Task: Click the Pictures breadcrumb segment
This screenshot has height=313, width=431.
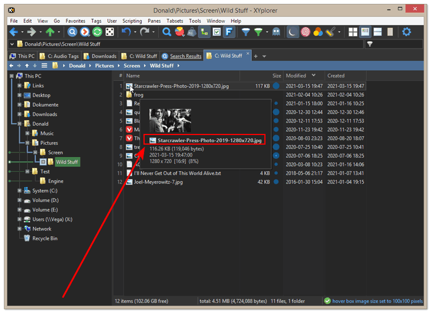Action: [x=105, y=66]
